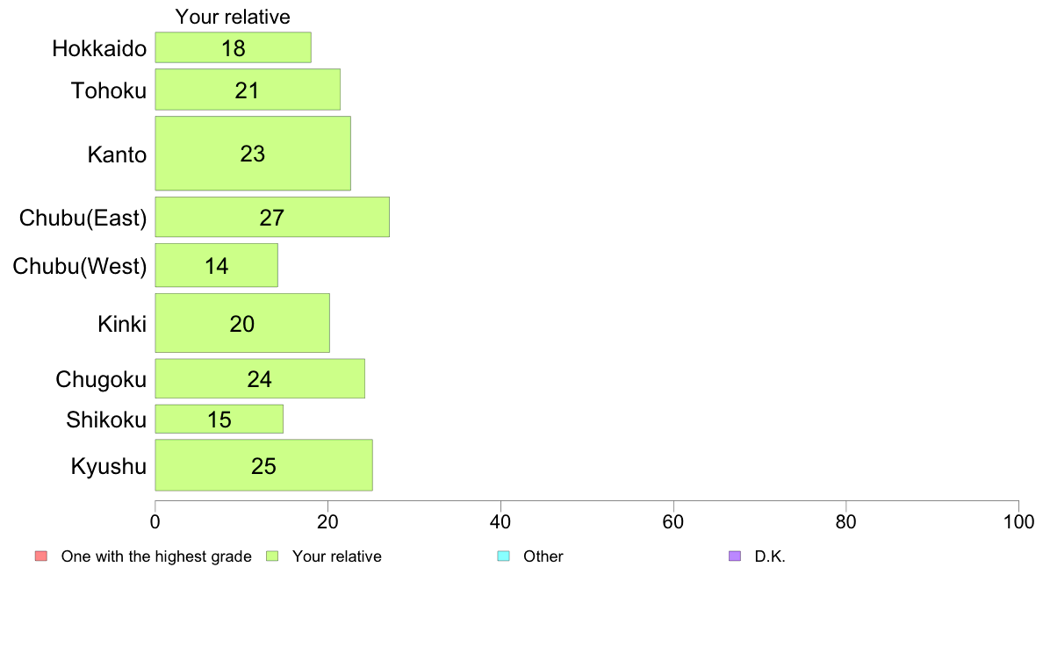Click the 'D.K.' legend label text
This screenshot has width=1043, height=646.
pos(770,556)
